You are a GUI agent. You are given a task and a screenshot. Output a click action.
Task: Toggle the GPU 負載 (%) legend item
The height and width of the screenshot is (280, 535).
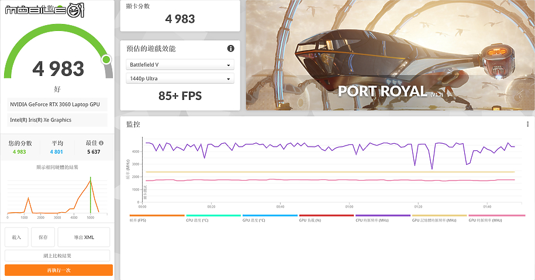tap(326, 218)
